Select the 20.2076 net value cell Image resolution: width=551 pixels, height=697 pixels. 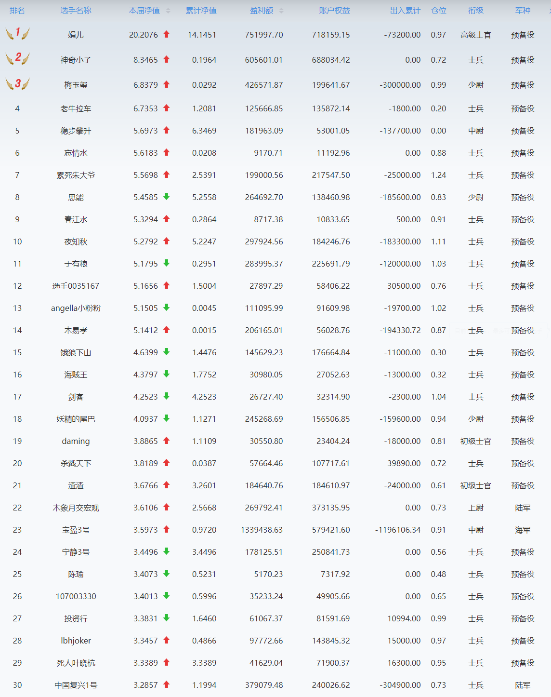[x=144, y=35]
